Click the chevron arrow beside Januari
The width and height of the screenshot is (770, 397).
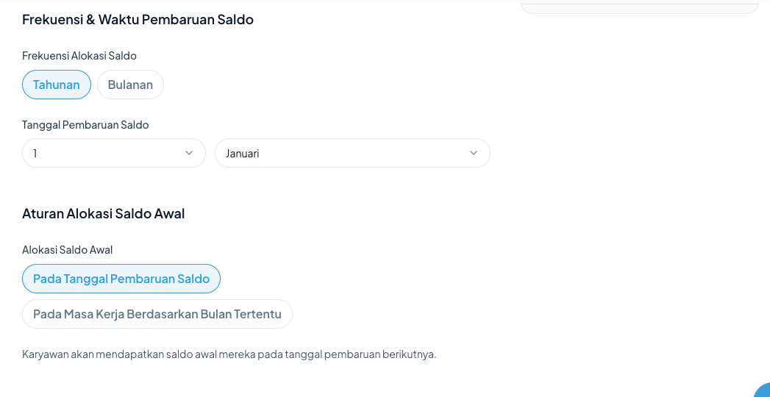tap(474, 153)
